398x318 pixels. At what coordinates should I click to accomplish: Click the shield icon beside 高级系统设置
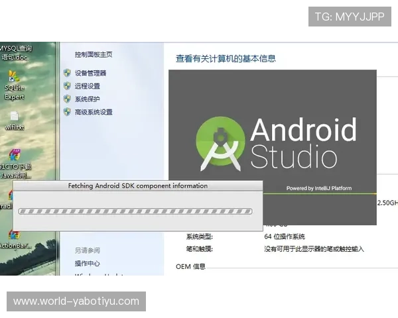coord(67,112)
